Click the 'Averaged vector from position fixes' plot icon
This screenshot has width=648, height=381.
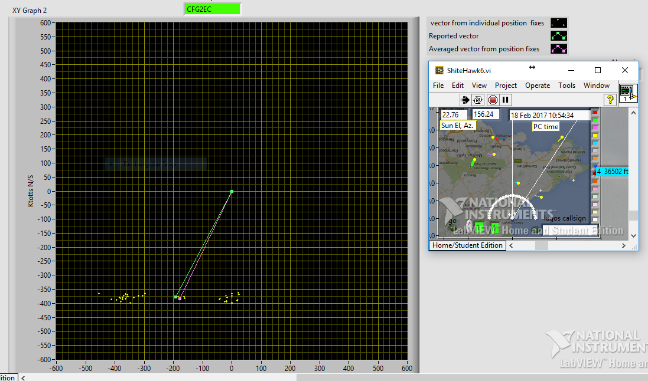click(558, 49)
